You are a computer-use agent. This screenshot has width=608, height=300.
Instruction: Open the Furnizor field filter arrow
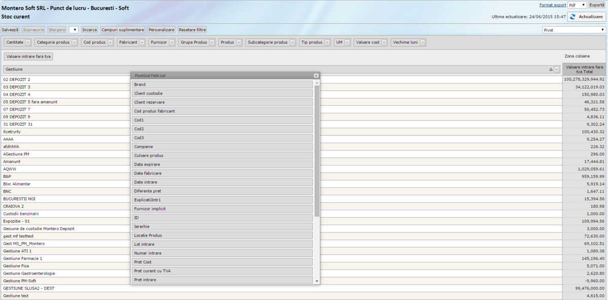(x=173, y=43)
